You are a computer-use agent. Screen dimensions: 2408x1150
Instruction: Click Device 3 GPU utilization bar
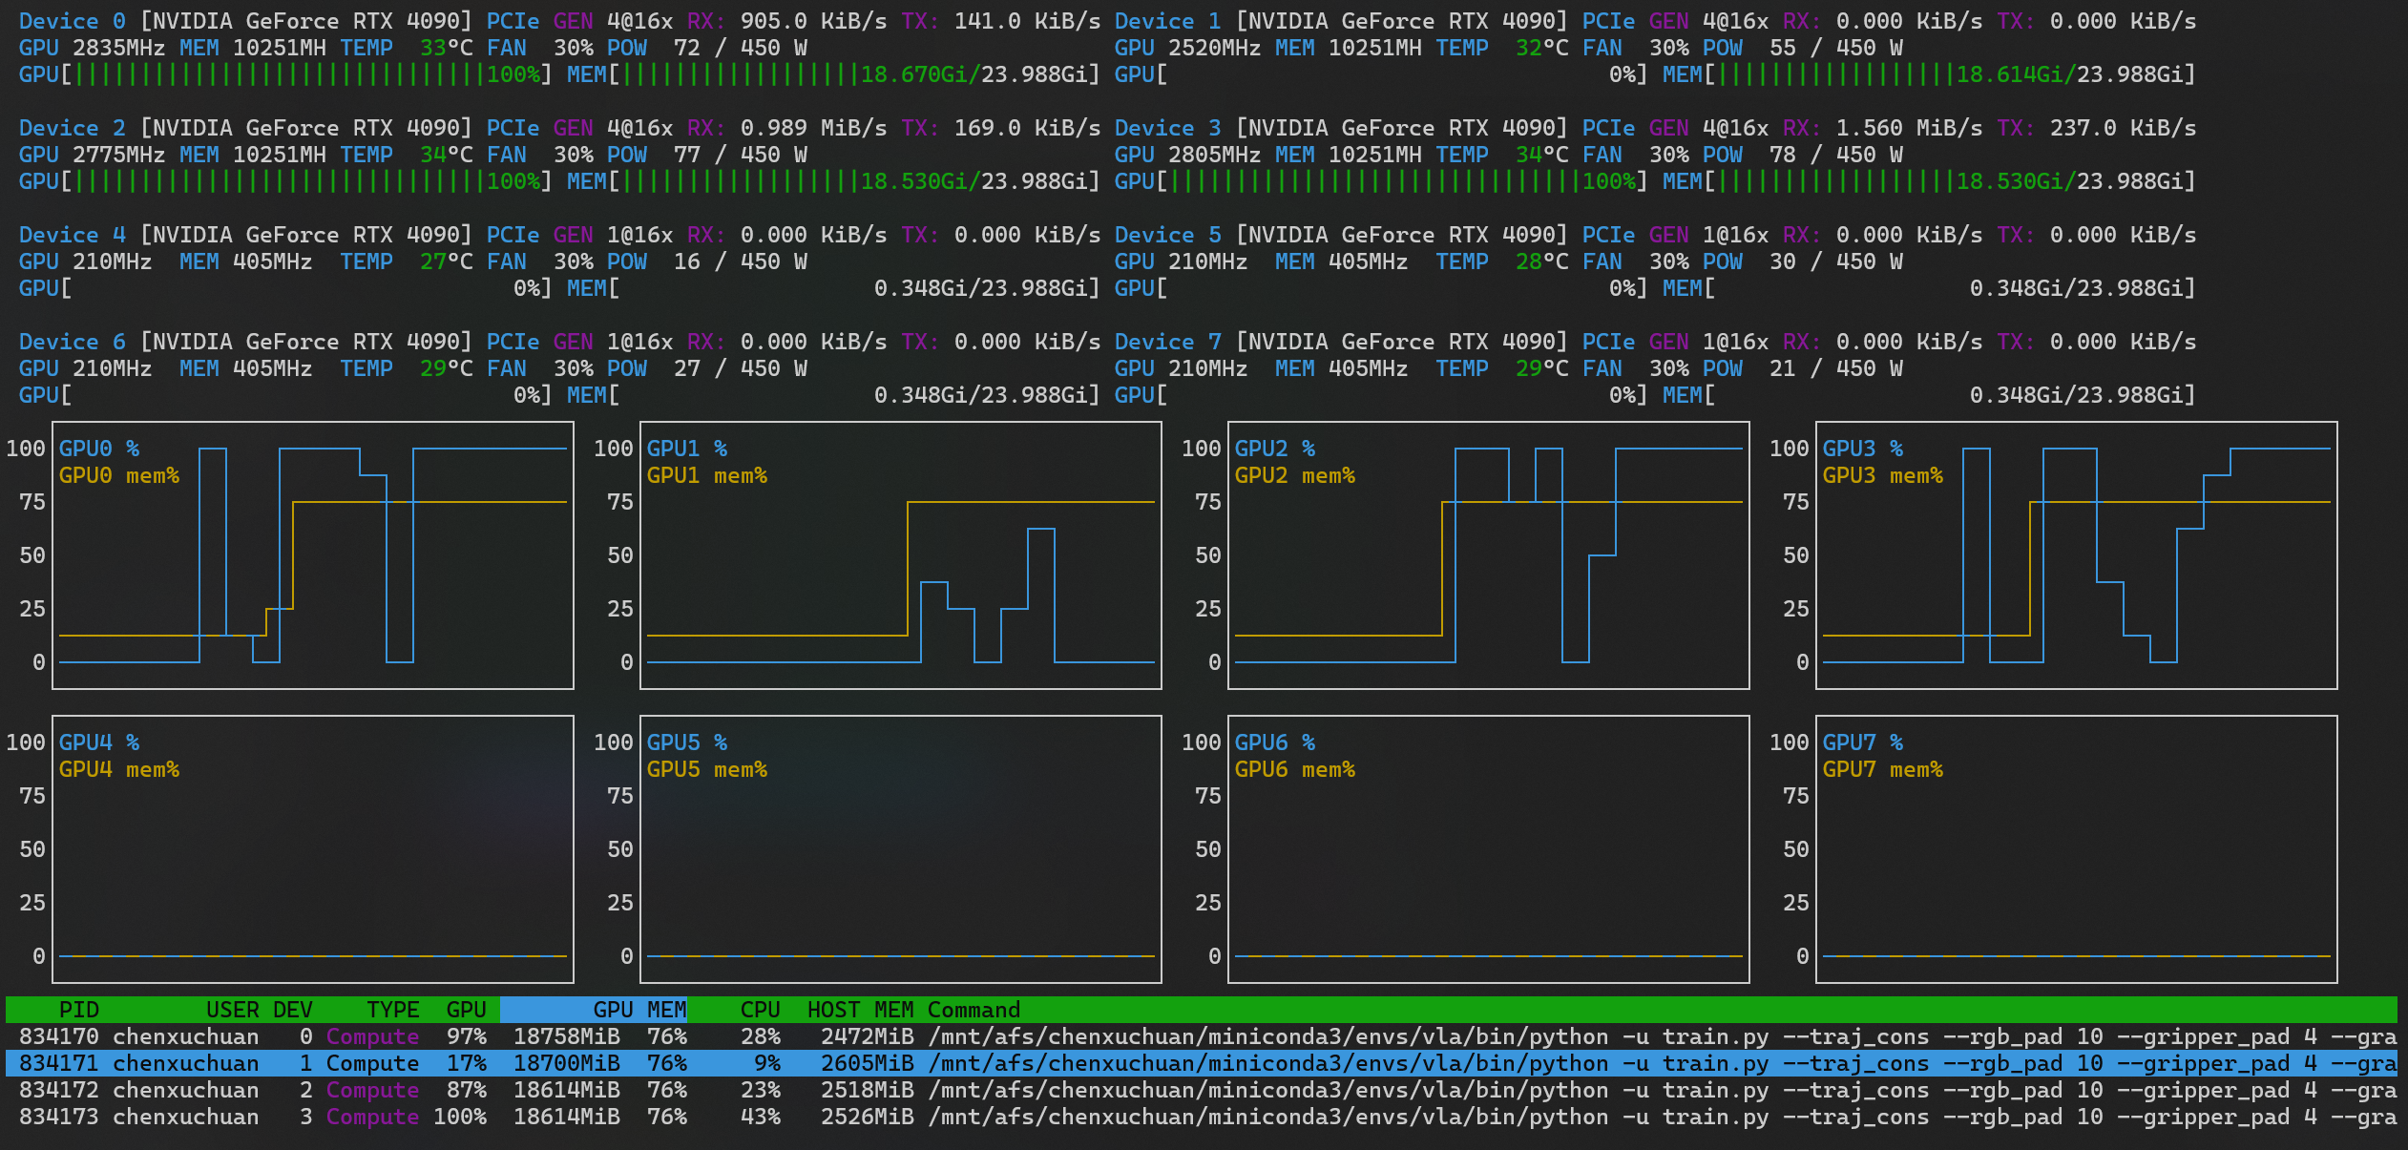coord(1401,181)
